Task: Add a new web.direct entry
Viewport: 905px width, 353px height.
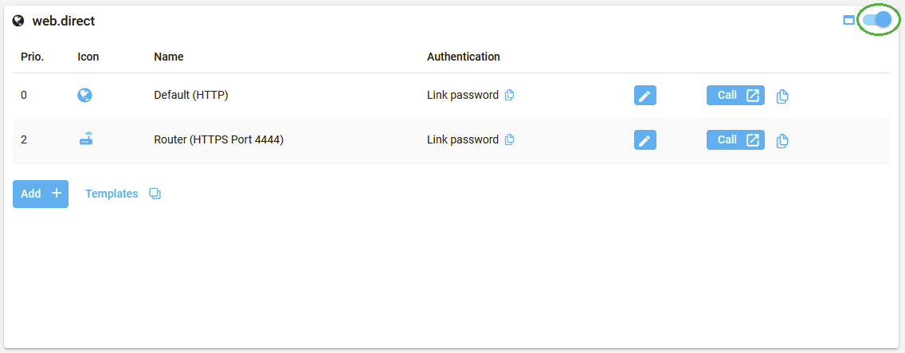Action: 41,194
